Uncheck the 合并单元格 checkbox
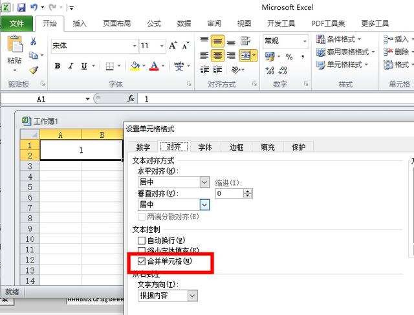The height and width of the screenshot is (315, 414). 142,261
